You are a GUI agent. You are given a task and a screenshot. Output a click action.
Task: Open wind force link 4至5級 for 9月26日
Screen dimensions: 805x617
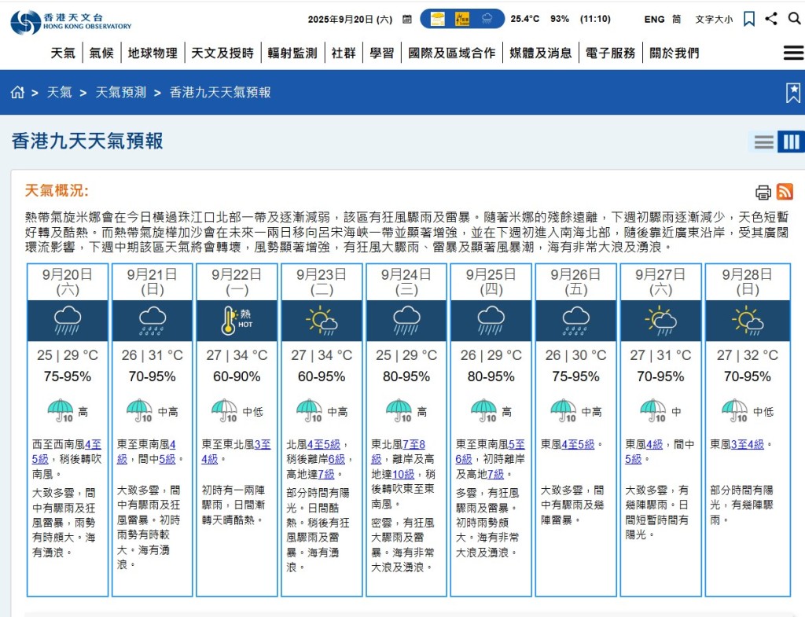pyautogui.click(x=578, y=445)
